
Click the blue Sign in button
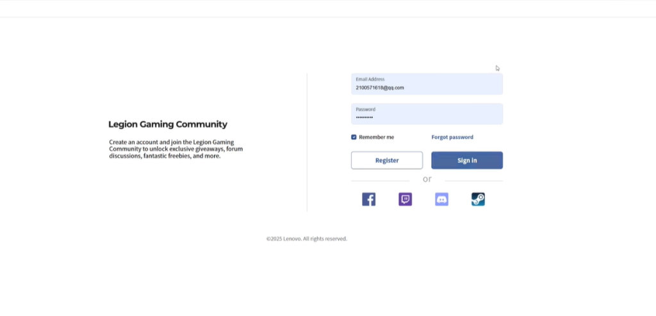tap(466, 160)
